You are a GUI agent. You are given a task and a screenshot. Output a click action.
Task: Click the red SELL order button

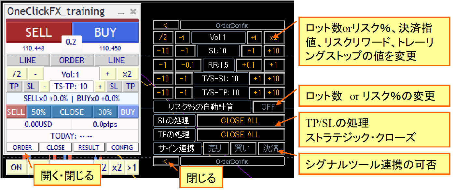(39, 32)
